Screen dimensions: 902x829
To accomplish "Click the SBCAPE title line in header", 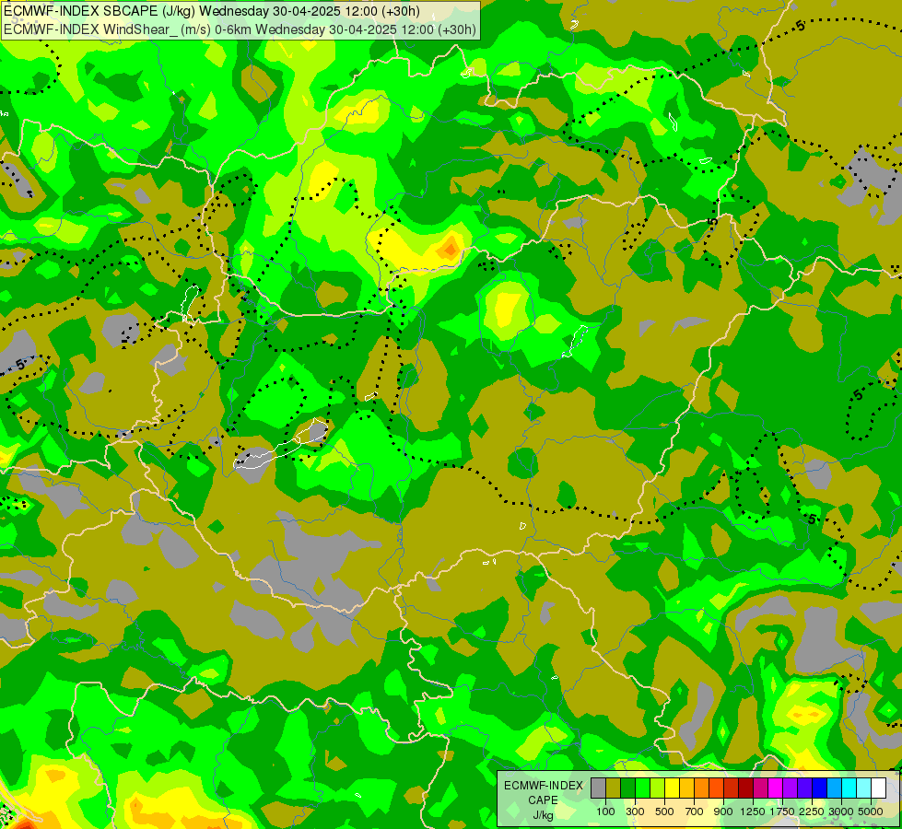I will 212,11.
